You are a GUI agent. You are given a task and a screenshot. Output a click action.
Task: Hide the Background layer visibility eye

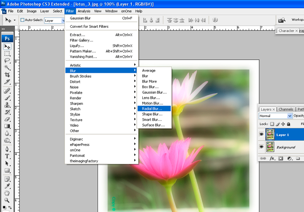pyautogui.click(x=261, y=147)
